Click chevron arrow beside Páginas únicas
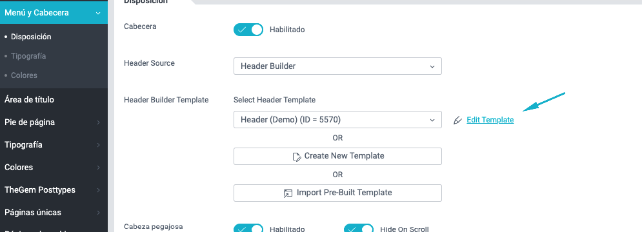Image resolution: width=642 pixels, height=232 pixels. click(x=98, y=213)
